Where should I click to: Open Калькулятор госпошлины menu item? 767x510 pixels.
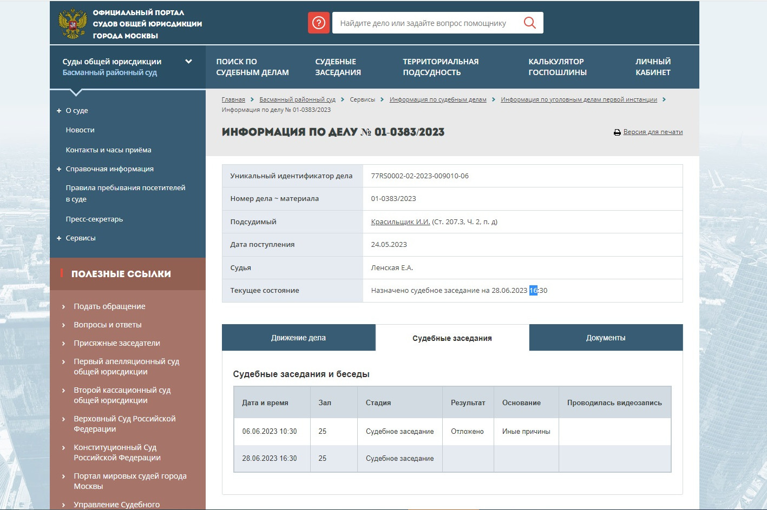(x=558, y=67)
